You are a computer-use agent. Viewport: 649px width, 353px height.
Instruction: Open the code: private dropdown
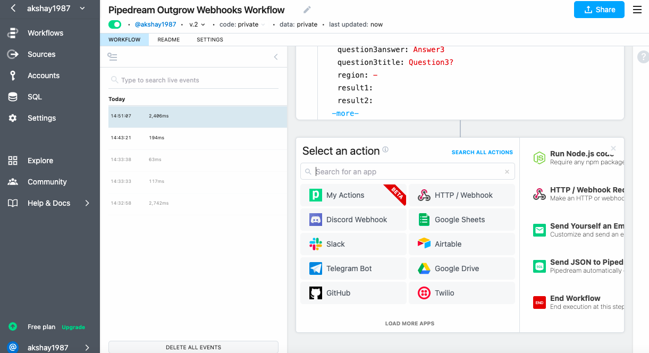coord(242,24)
